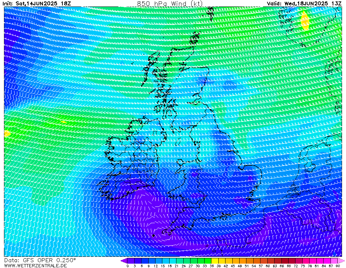Click the '60' label on the color scale
Image resolution: width=346 pixels, height=268 pixels.
pos(268,266)
